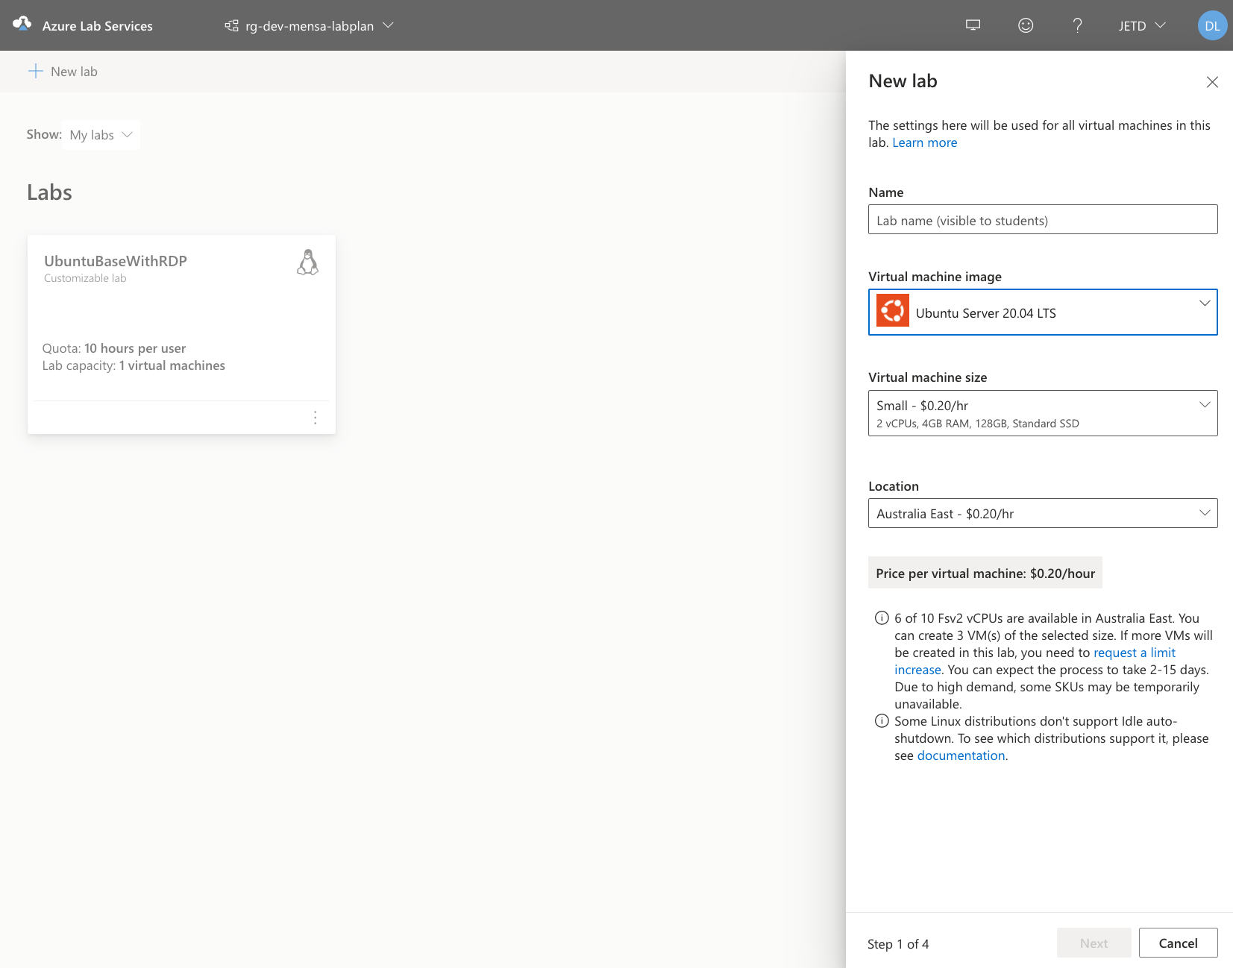Click the New lab panel heading
1233x968 pixels.
coord(903,81)
